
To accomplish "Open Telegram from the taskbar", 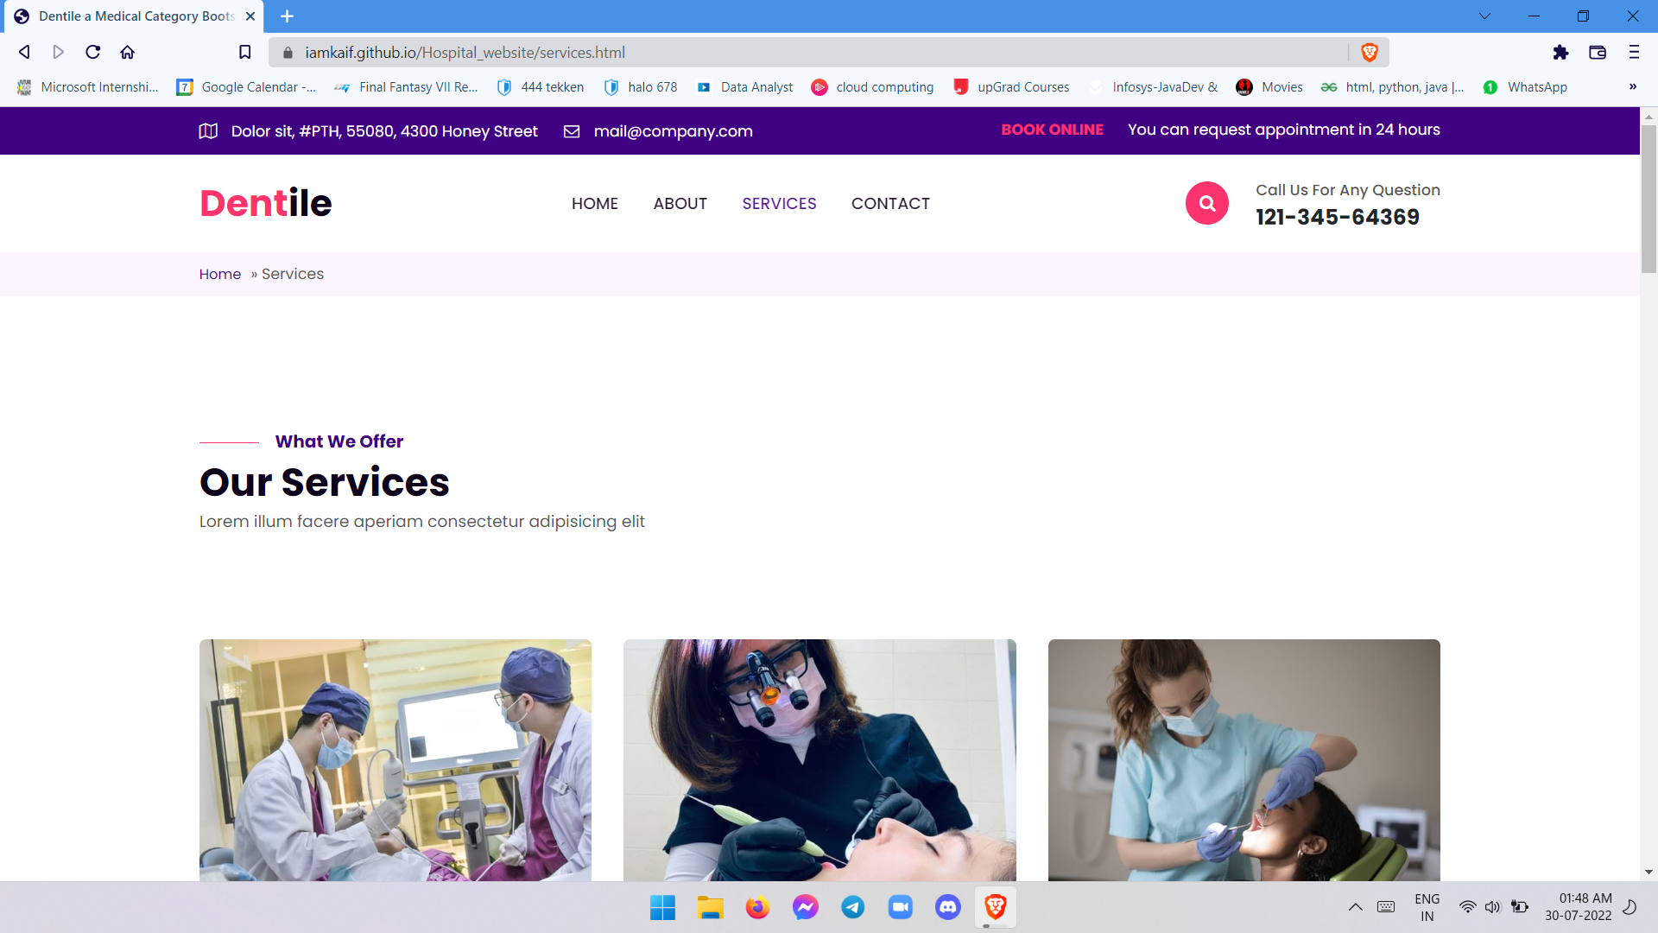I will 853,907.
